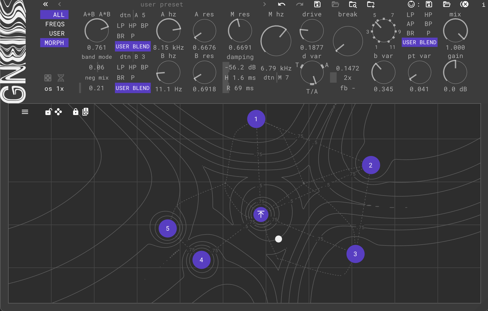The height and width of the screenshot is (311, 488).
Task: Click the closed padlock icon
Action: (75, 112)
